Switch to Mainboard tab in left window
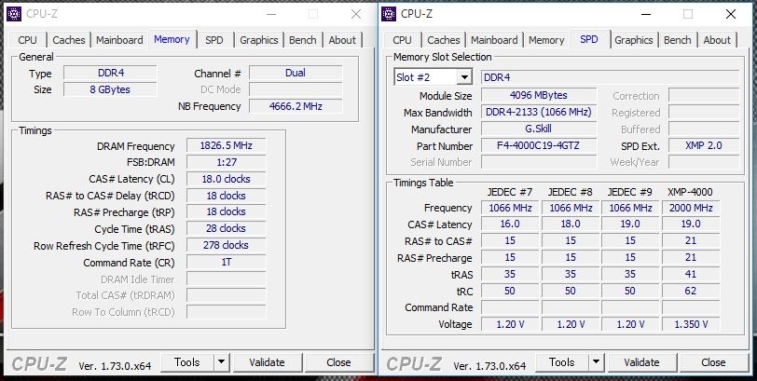 119,40
